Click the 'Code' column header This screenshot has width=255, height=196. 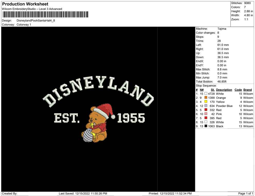pyautogui.click(x=238, y=90)
